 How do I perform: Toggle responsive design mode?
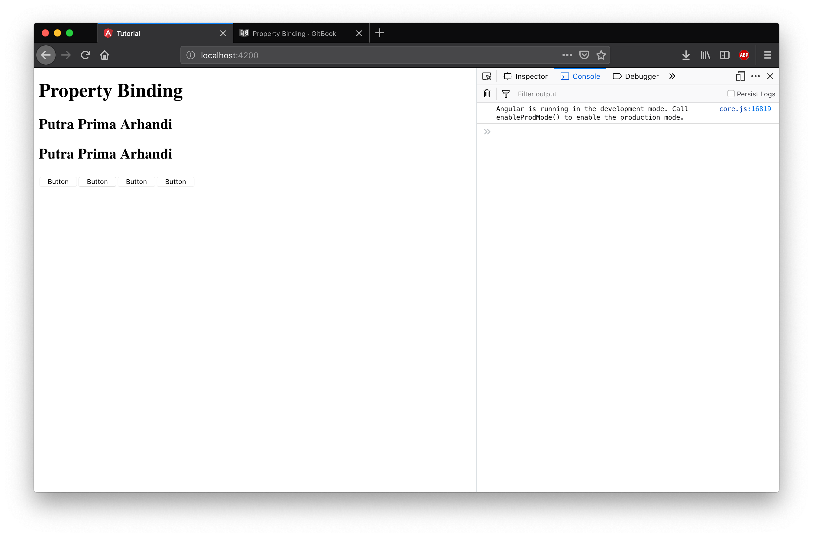point(740,76)
